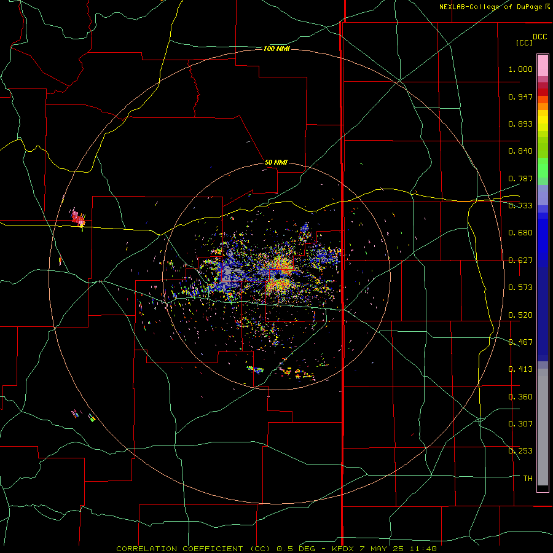Pick the gray legend band near 0.307
553x553 pixels.
pos(543,427)
